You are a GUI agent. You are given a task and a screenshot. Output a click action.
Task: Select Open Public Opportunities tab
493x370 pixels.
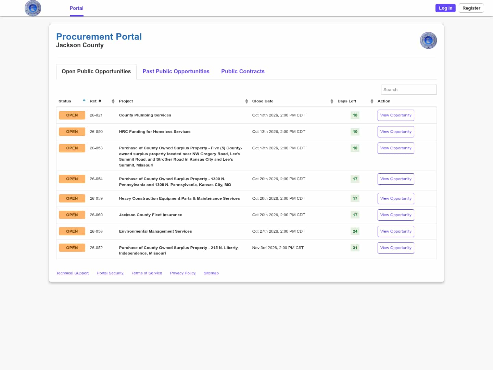coord(96,72)
